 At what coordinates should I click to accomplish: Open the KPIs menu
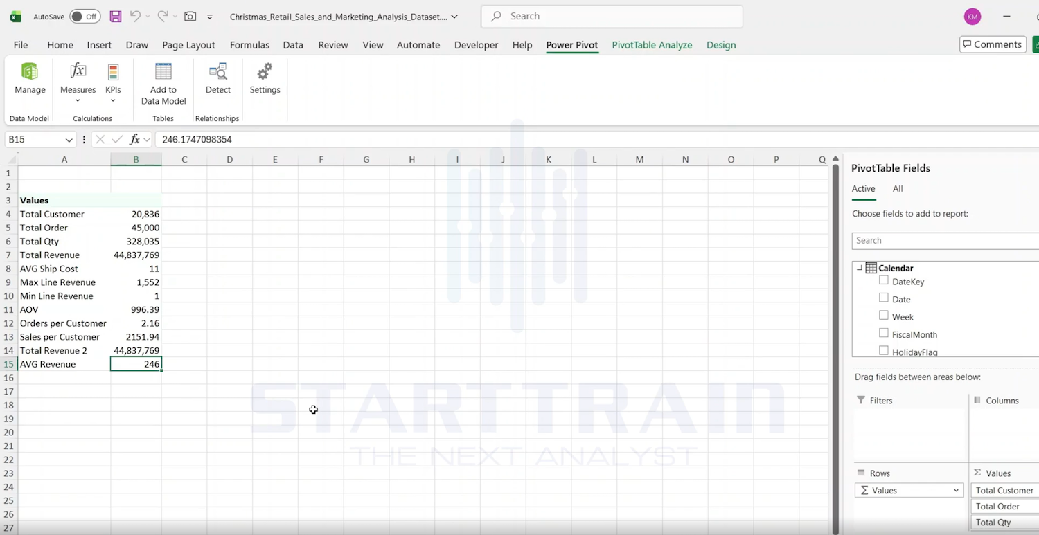point(113,83)
